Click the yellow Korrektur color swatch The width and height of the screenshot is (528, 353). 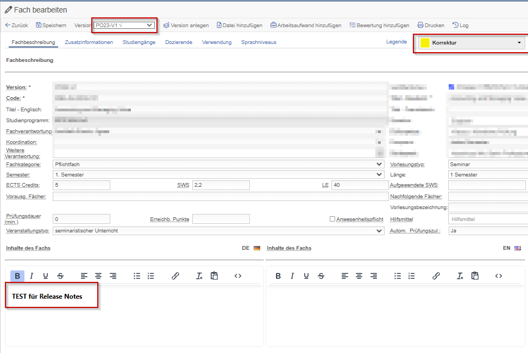click(425, 43)
